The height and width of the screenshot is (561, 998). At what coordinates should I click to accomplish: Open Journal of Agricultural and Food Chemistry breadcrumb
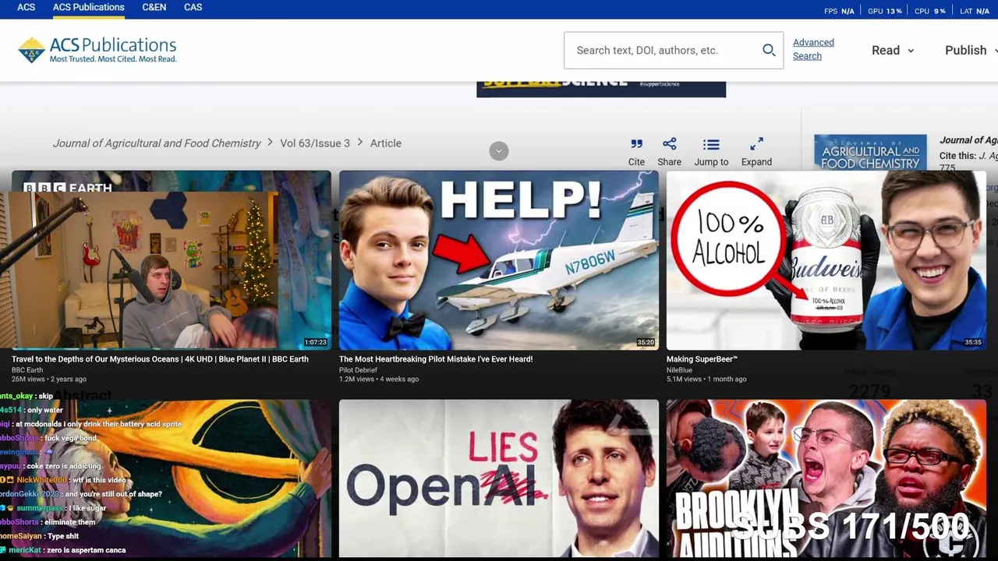tap(157, 143)
